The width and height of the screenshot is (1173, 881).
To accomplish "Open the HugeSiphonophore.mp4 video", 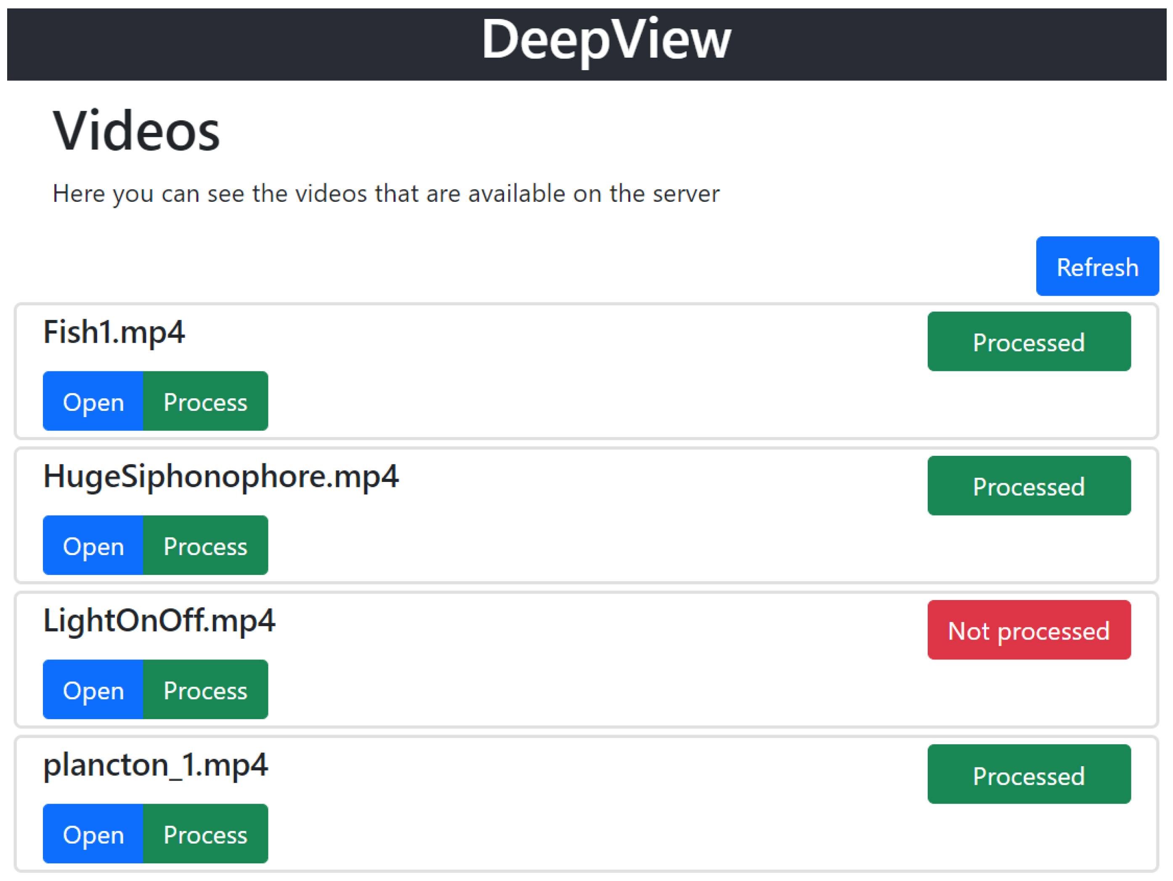I will click(93, 545).
